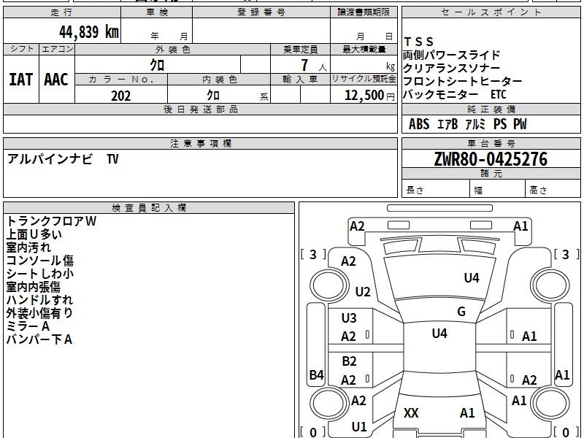Click inspector note 室内汚れ

[x=28, y=247]
